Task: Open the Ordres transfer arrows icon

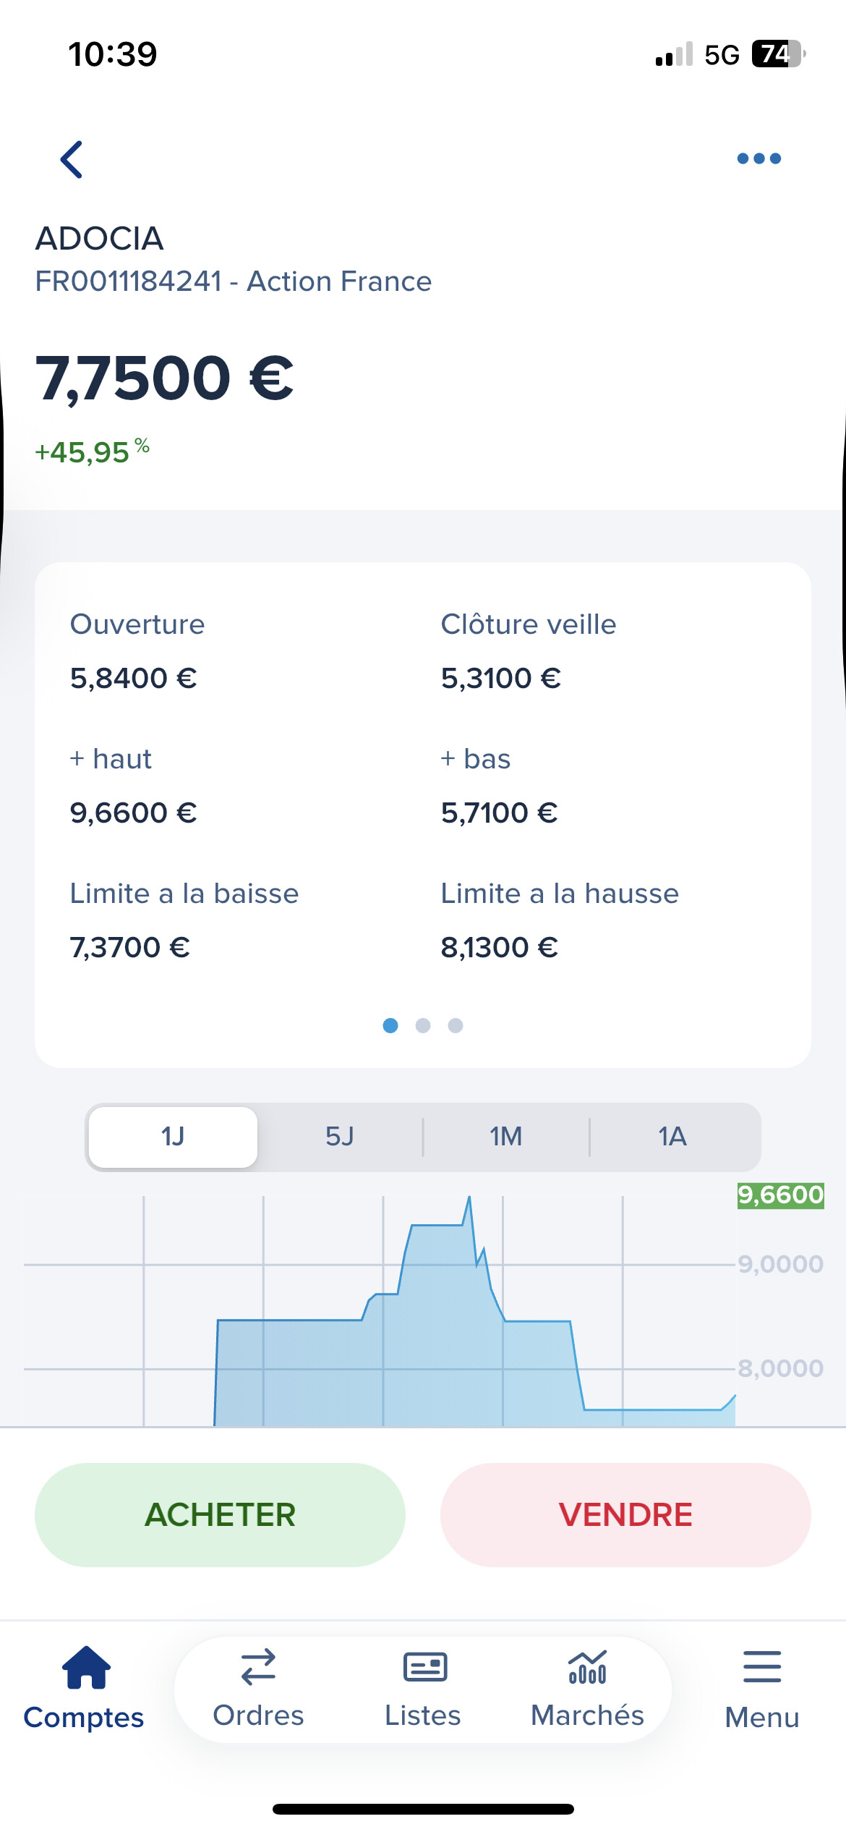Action: pos(258,1667)
